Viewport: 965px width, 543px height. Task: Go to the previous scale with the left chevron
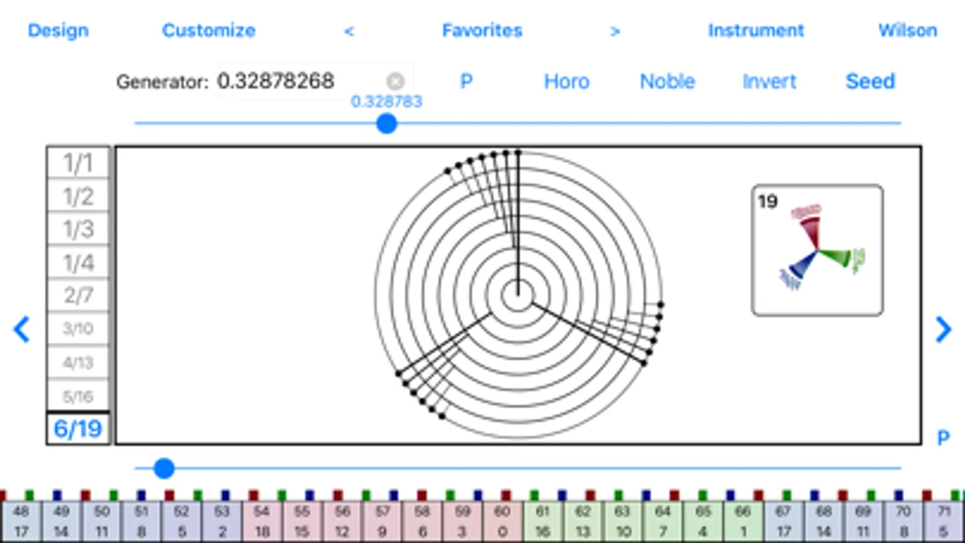[22, 329]
